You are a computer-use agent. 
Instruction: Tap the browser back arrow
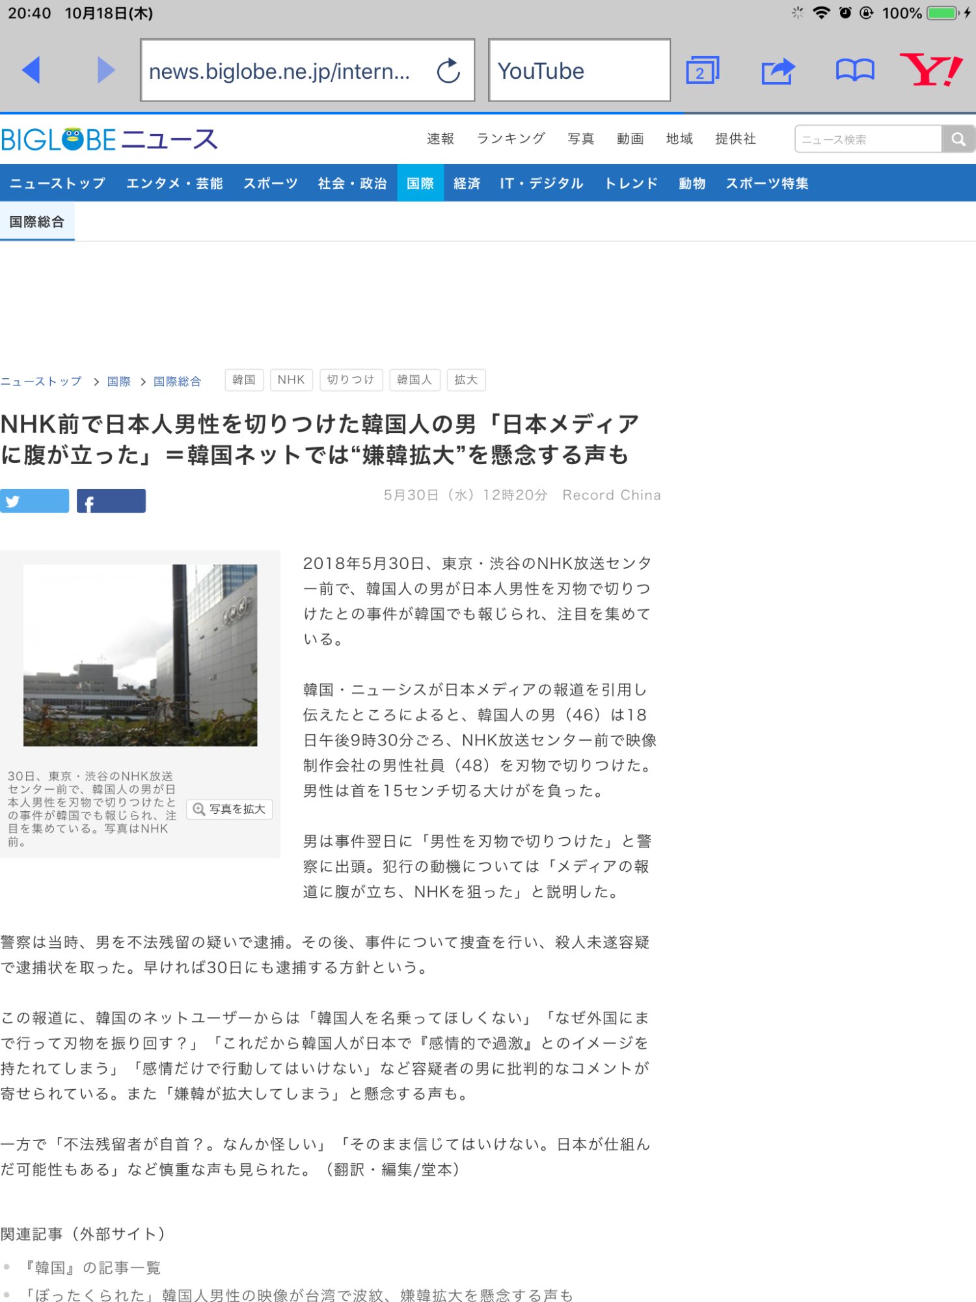31,70
